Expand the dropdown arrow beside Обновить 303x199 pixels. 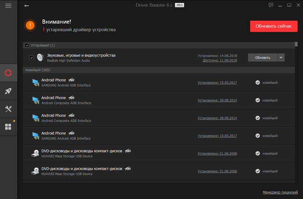click(281, 58)
